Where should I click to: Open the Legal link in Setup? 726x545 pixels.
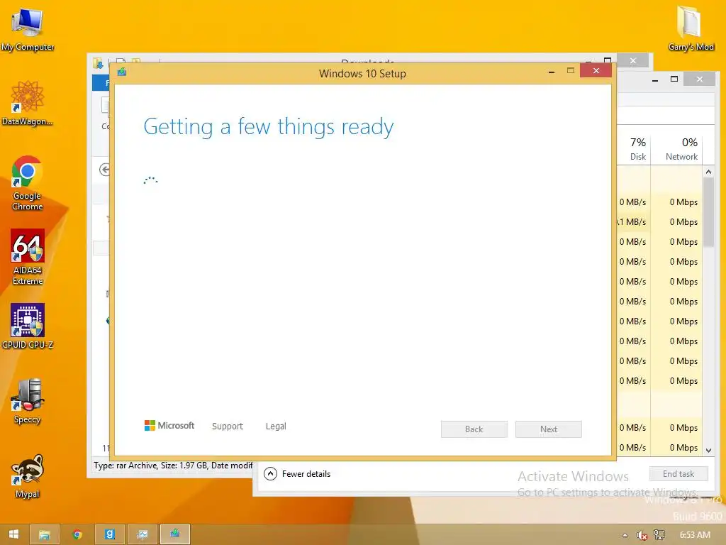point(276,426)
